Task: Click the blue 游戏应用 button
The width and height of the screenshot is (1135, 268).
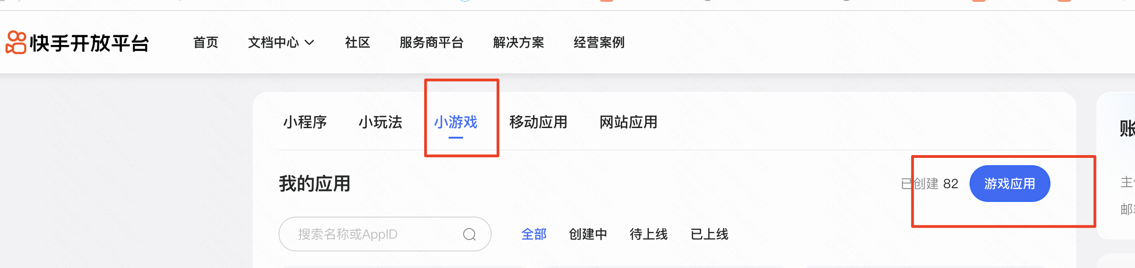Action: tap(1010, 184)
